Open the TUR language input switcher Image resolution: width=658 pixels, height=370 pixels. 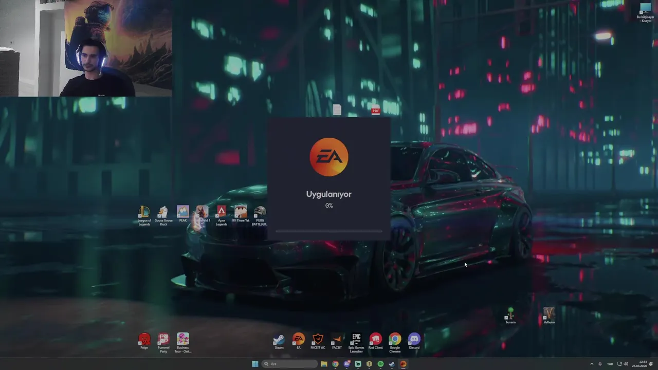[x=610, y=364]
